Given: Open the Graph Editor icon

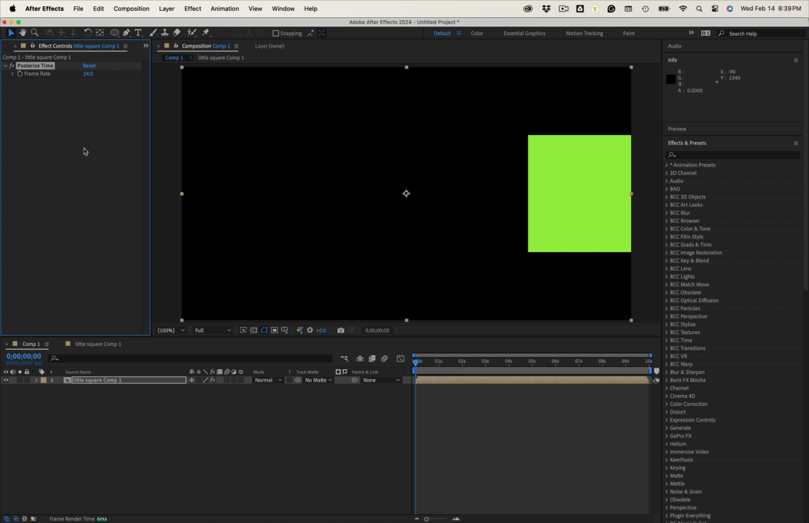Looking at the screenshot, I should [x=401, y=358].
